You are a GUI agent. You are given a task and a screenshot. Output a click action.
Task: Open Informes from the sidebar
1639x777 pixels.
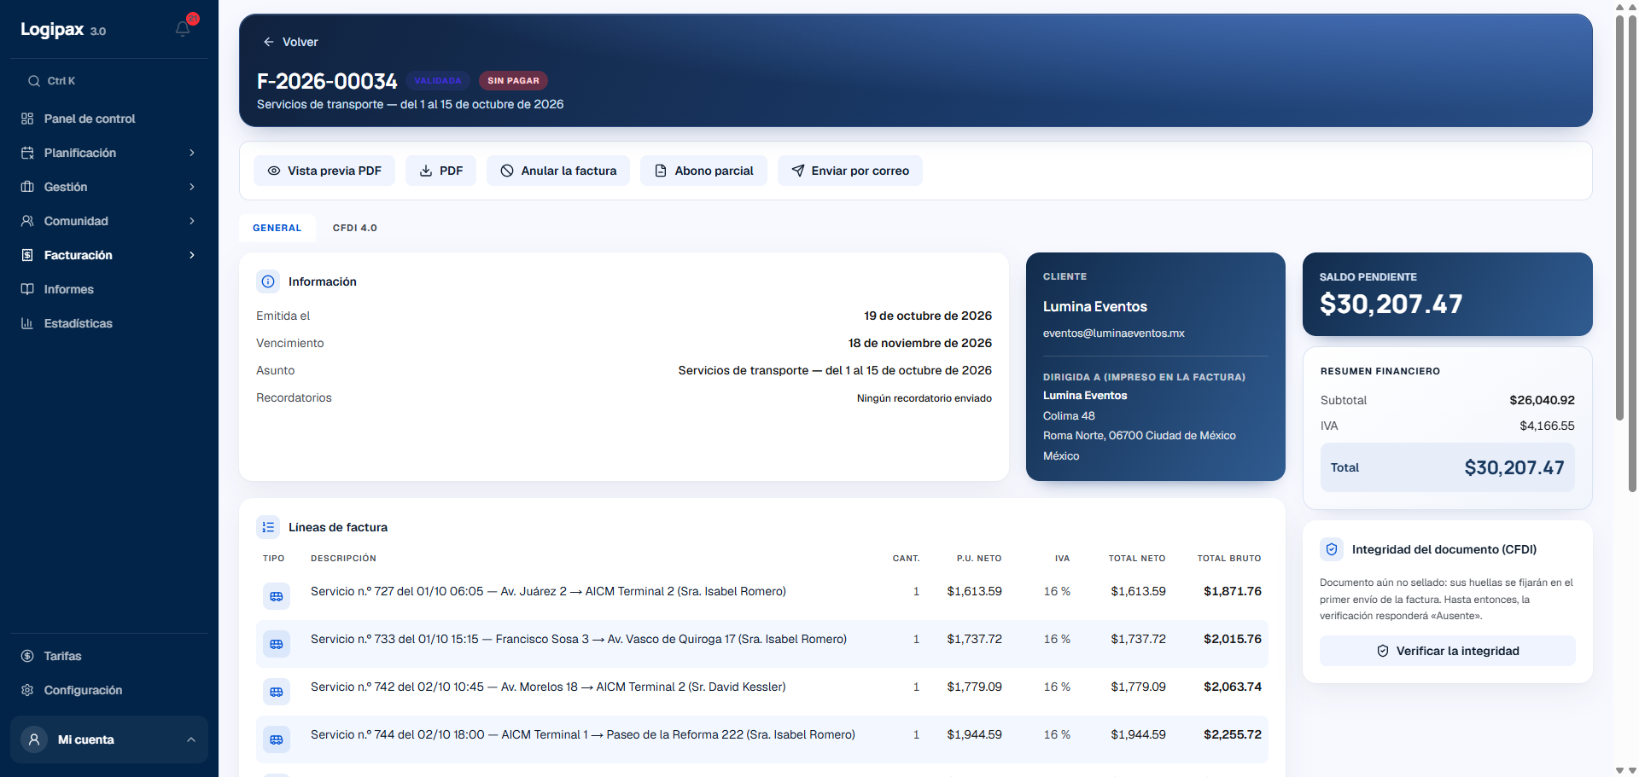click(109, 289)
